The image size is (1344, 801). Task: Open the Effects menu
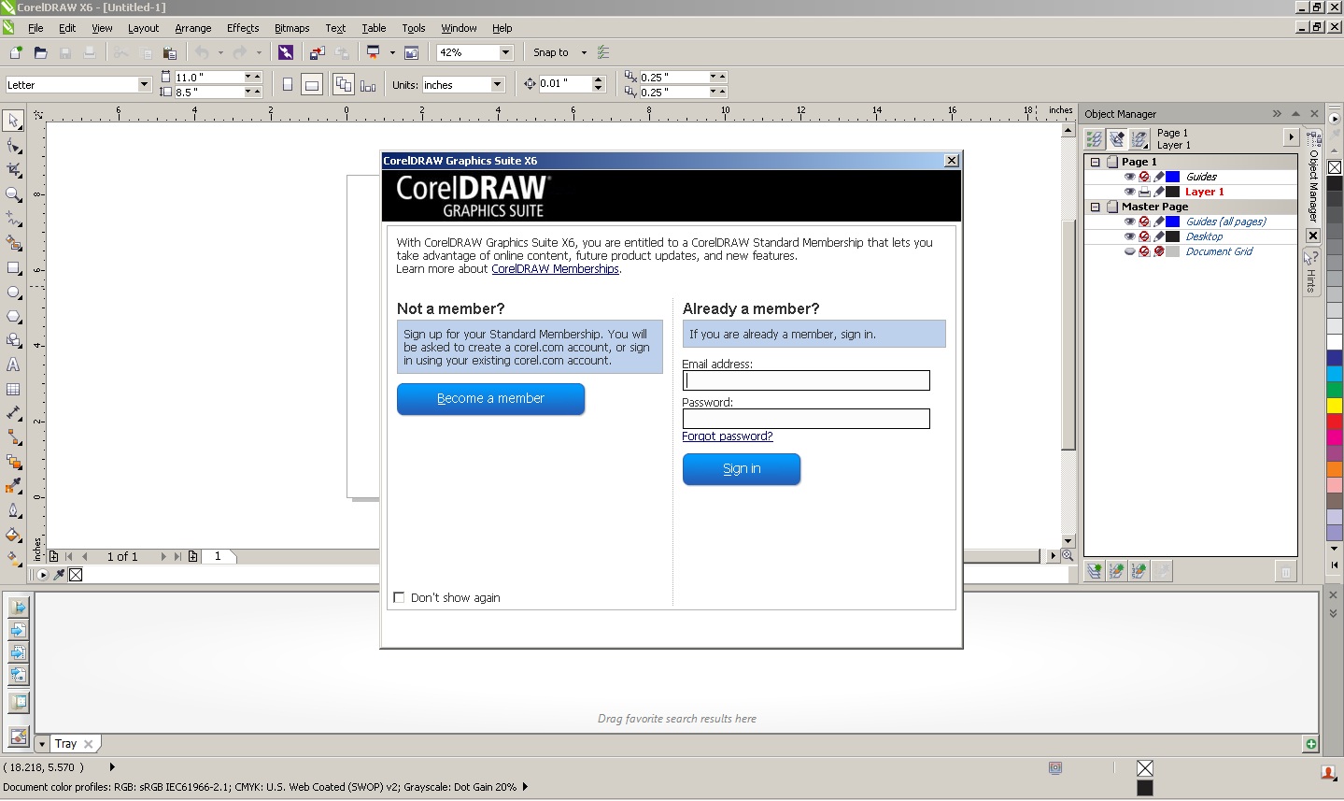coord(243,28)
